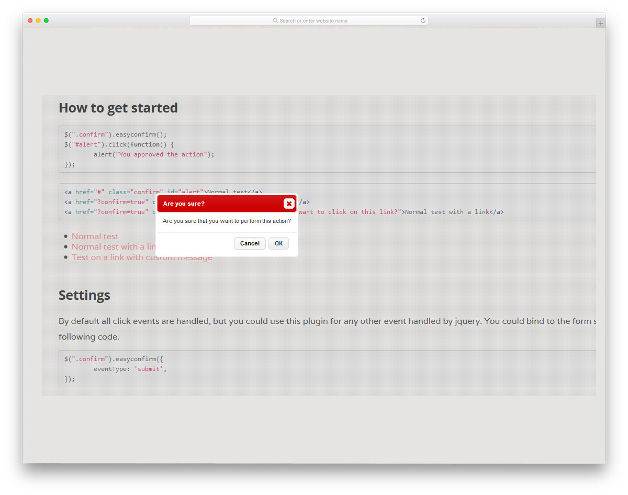The image size is (628, 495).
Task: Click the 'submit' eventType text in the bottom code block
Action: (149, 369)
